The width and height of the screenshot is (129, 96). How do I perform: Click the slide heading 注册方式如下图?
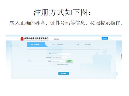(62, 12)
